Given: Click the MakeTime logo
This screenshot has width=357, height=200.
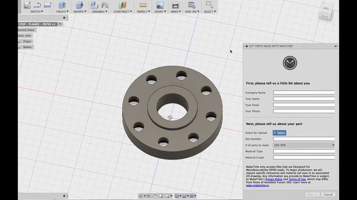Looking at the screenshot, I should coord(290,63).
